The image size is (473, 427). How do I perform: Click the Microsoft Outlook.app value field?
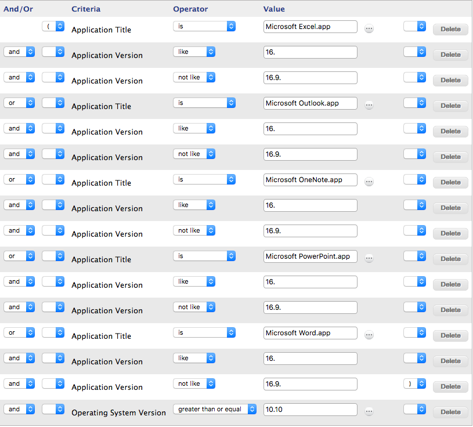pos(310,103)
